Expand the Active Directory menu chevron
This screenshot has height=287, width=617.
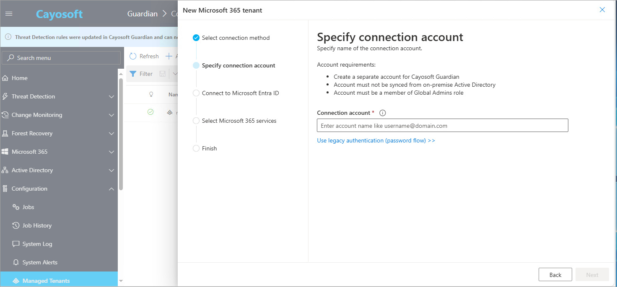click(x=111, y=171)
